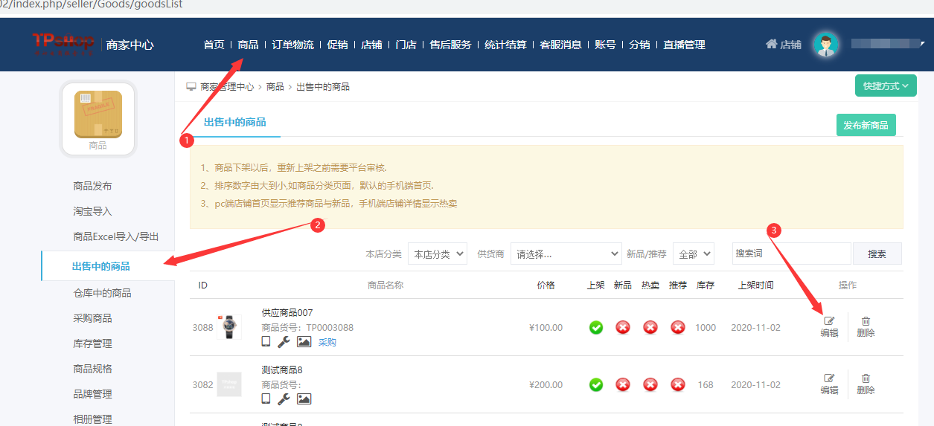
Task: Toggle 上架 green check for 供应商品007
Action: click(x=595, y=328)
